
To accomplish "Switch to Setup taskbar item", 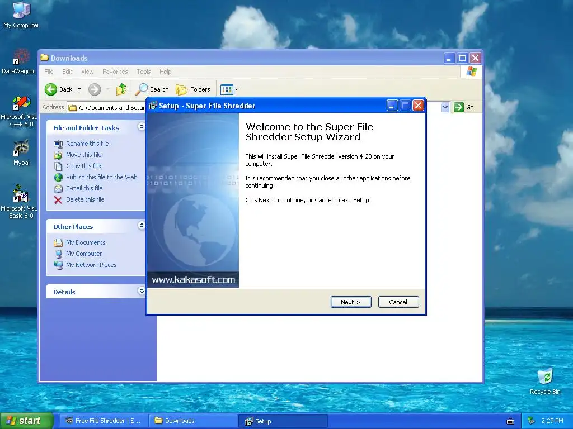I will pyautogui.click(x=283, y=421).
